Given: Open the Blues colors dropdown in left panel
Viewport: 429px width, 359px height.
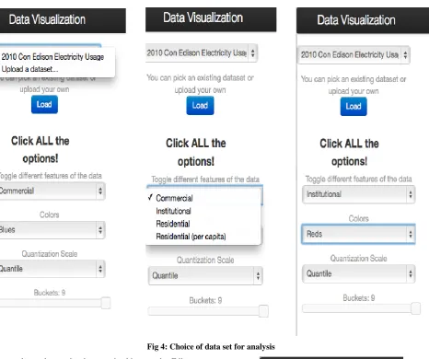Looking at the screenshot, I should click(x=52, y=230).
